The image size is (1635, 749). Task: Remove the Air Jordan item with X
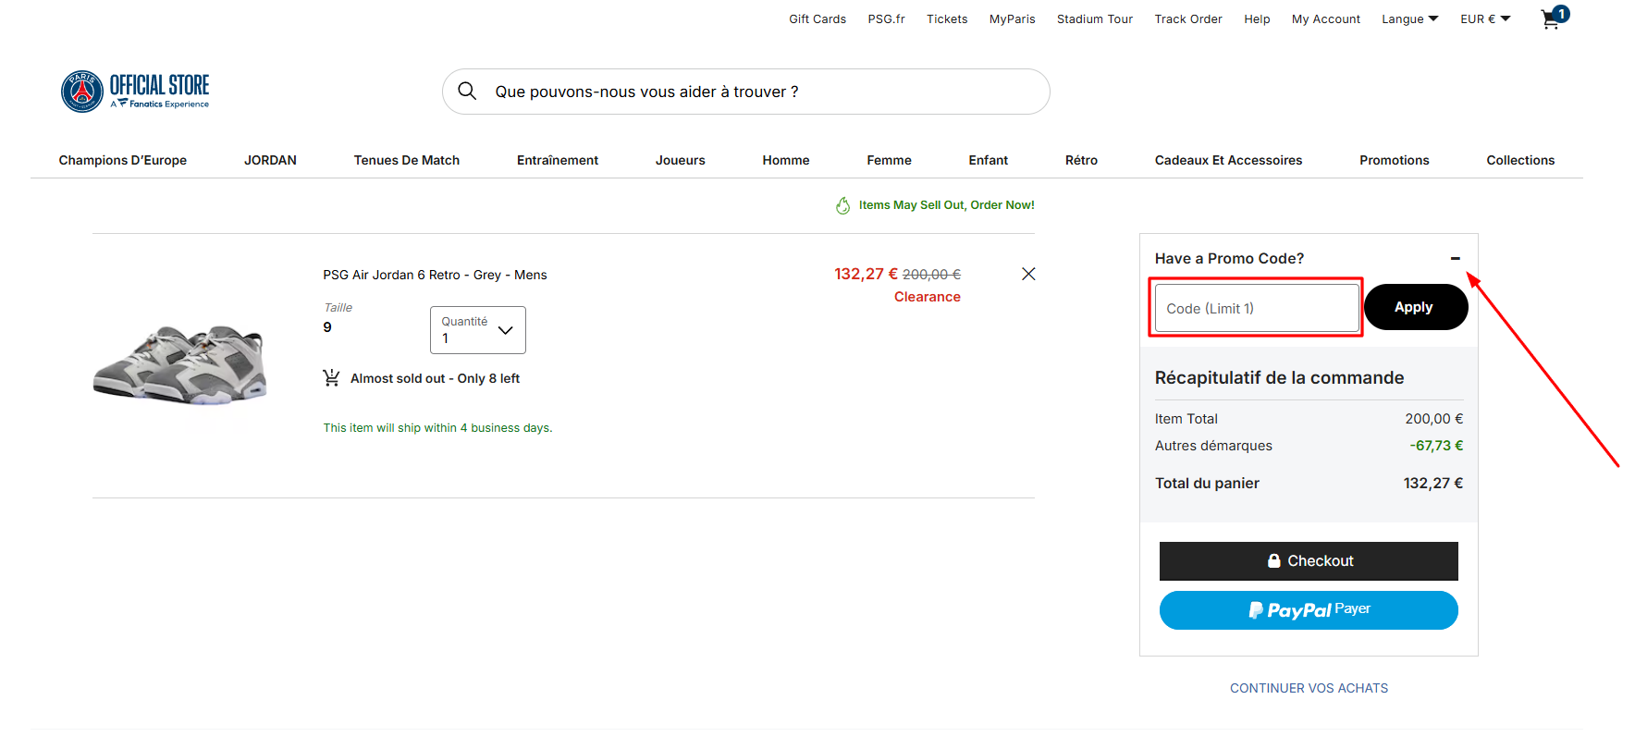[1028, 274]
